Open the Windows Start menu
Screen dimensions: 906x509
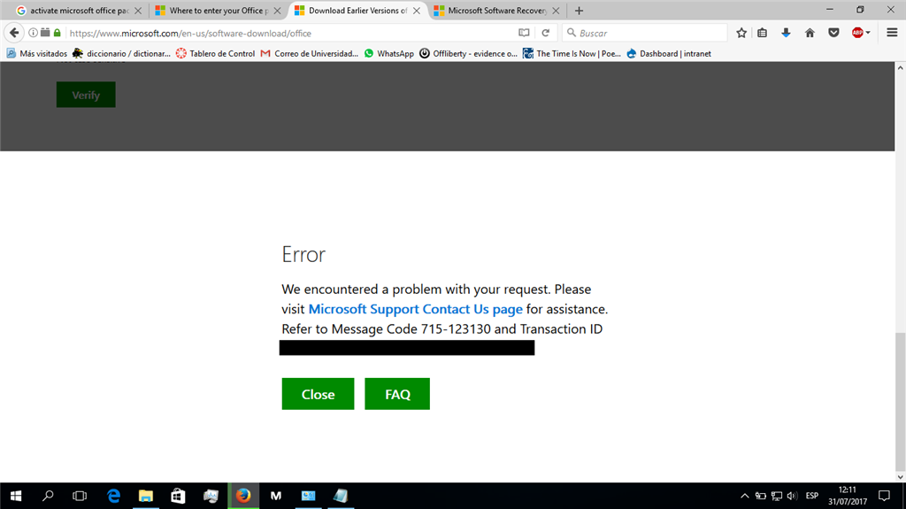16,496
